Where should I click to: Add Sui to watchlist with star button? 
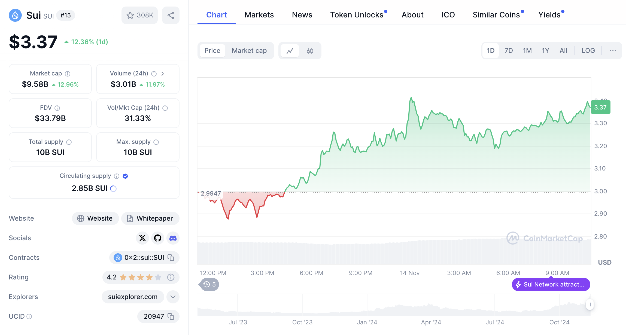(x=139, y=15)
